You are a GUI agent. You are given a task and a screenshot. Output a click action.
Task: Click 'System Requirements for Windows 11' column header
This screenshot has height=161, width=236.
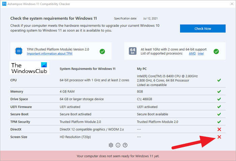pos(87,69)
